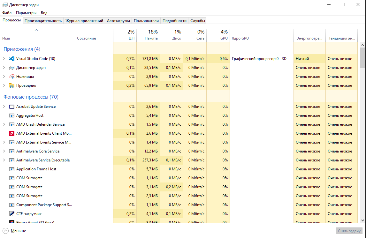Image resolution: width=366 pixels, height=238 pixels.
Task: Open the Пользователи tab
Action: pos(146,21)
